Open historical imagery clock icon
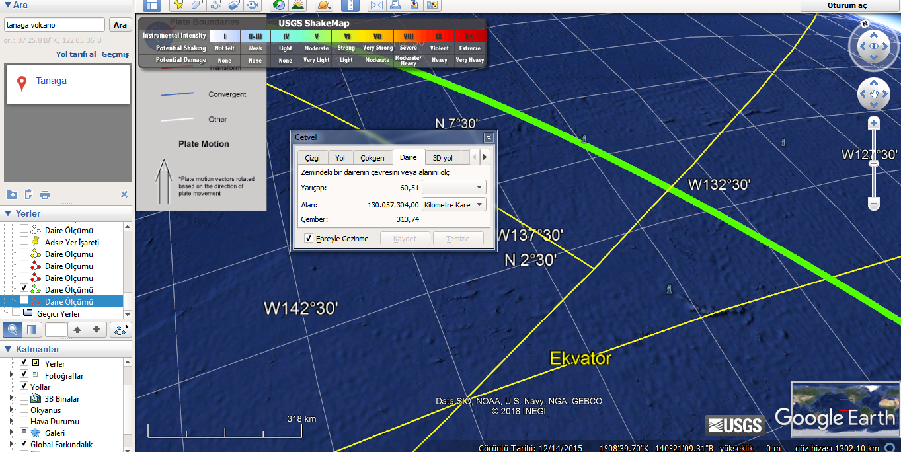The height and width of the screenshot is (452, 901). click(279, 5)
